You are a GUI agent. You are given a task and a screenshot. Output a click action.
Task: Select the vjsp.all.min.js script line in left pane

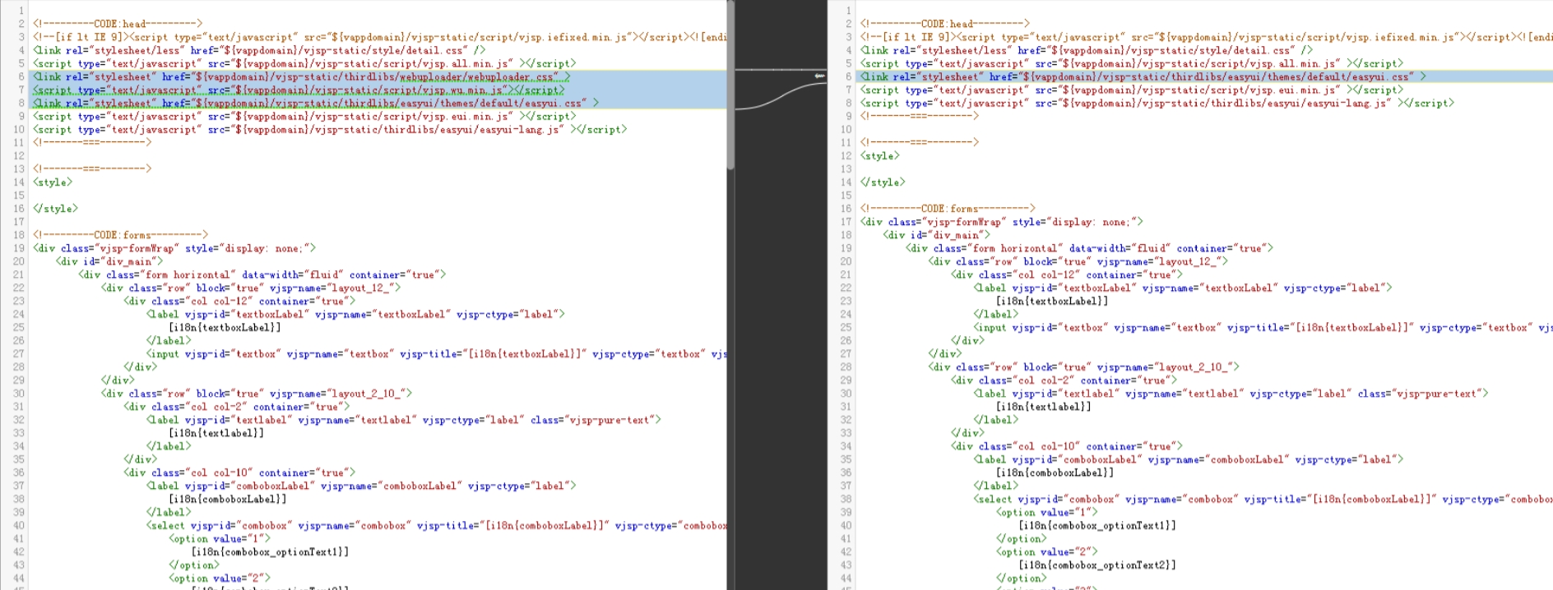[x=304, y=63]
